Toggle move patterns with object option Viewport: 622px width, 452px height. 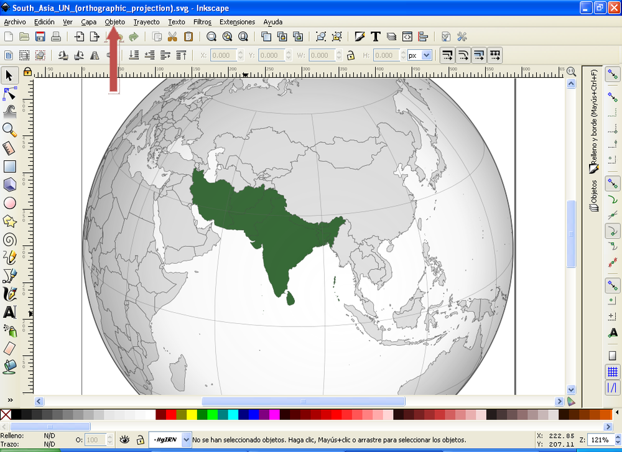[495, 55]
